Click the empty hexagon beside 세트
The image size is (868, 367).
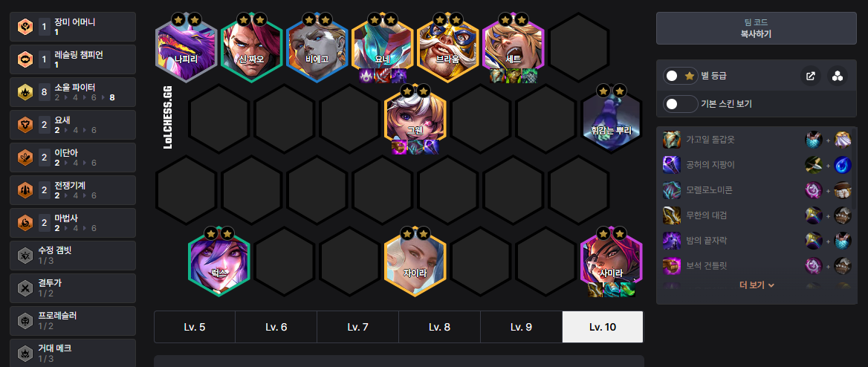578,48
